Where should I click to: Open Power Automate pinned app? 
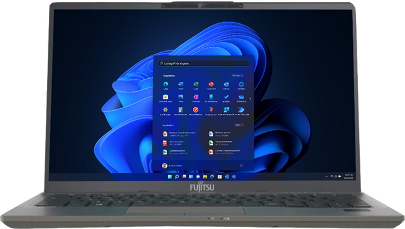pos(241,111)
